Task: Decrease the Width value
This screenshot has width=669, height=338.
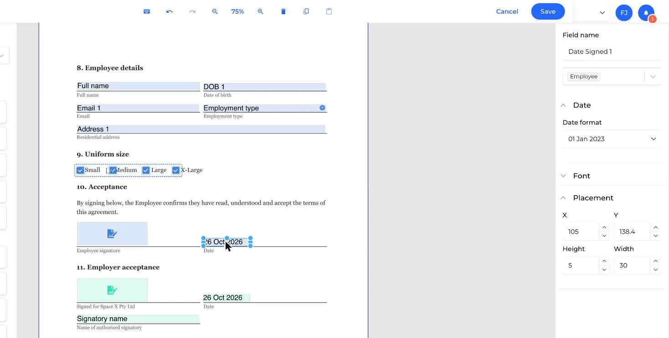Action: (x=656, y=270)
